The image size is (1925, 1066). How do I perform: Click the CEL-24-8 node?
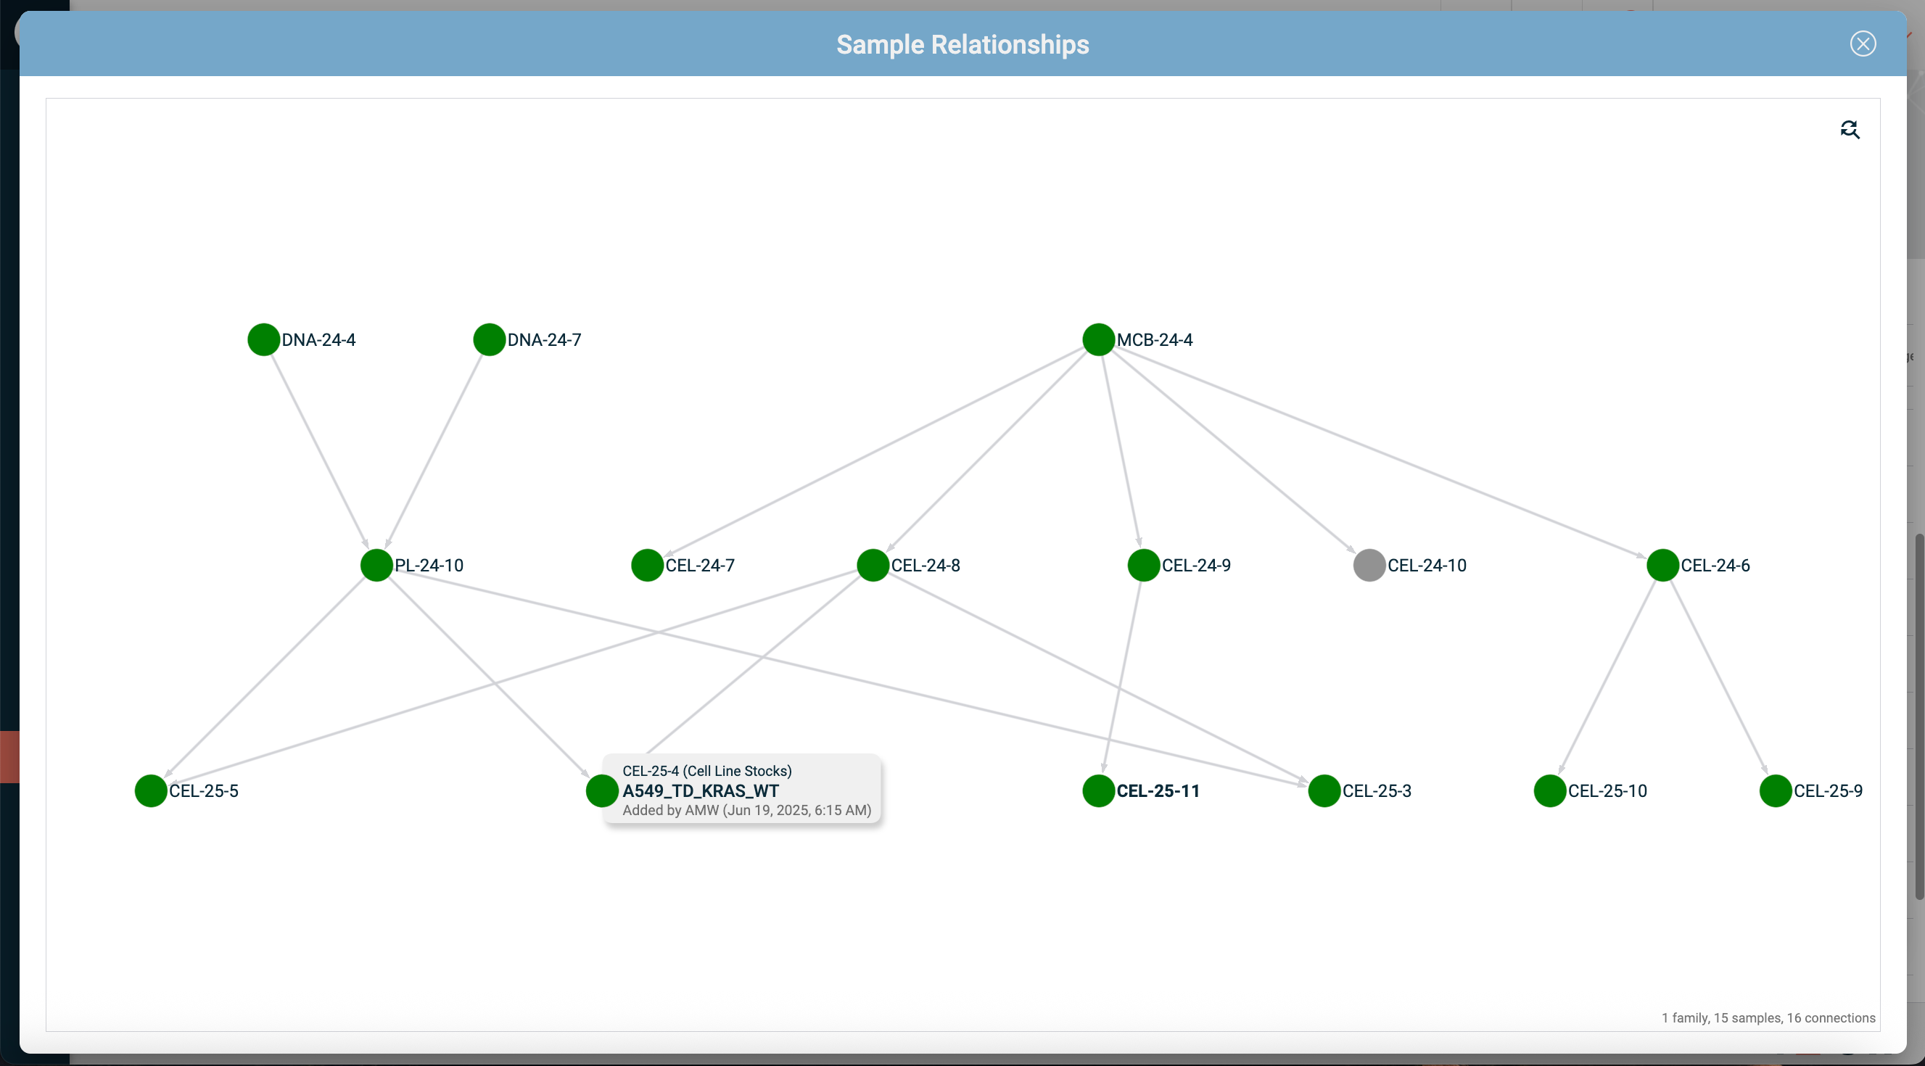tap(872, 566)
